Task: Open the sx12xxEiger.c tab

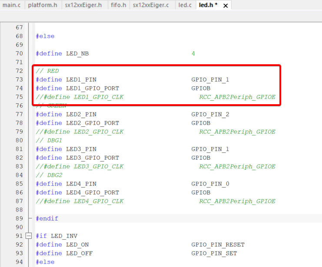Action: [x=151, y=5]
